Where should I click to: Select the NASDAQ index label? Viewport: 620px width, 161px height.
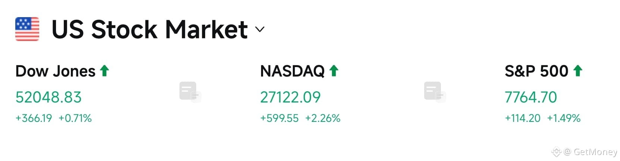pyautogui.click(x=292, y=71)
